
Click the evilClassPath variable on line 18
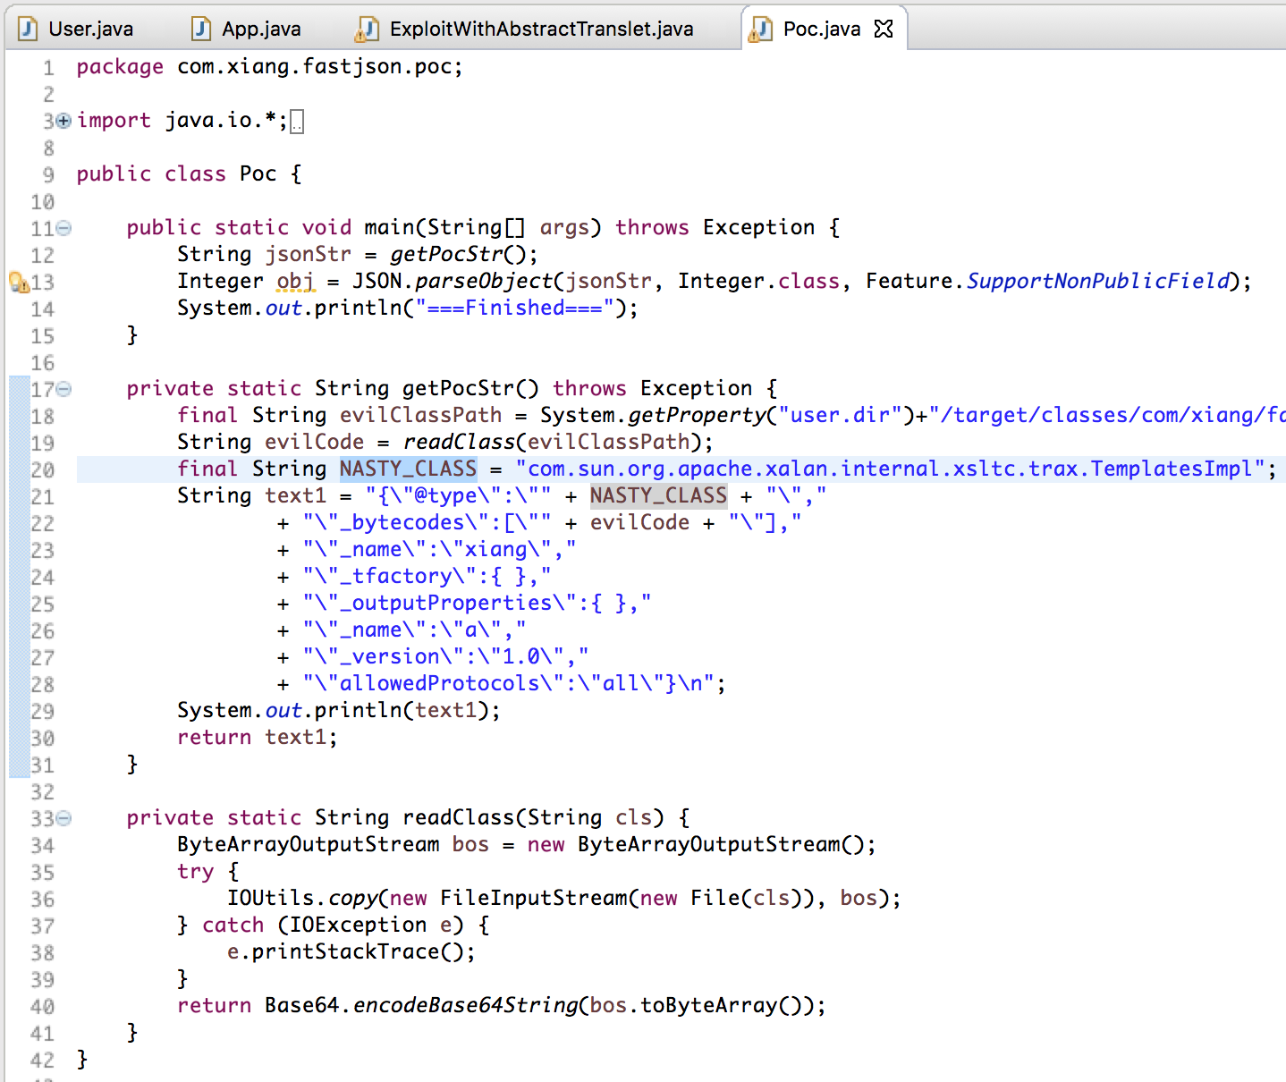420,415
